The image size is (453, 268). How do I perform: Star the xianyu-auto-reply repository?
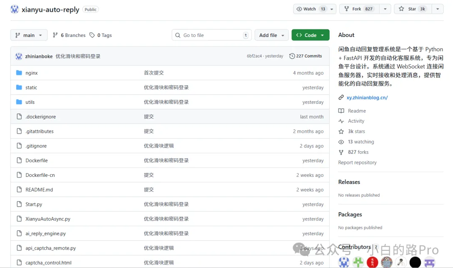tap(413, 9)
